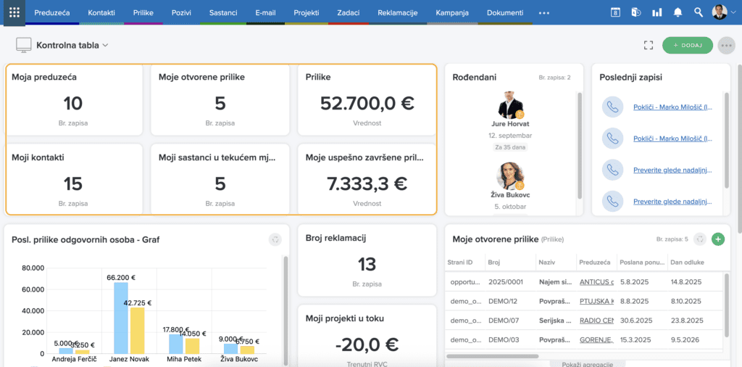Open the app launcher grid icon
The image size is (742, 367).
tap(14, 13)
